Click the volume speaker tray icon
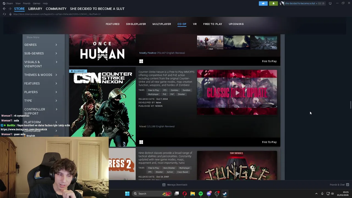The image size is (352, 198). tap(332, 194)
